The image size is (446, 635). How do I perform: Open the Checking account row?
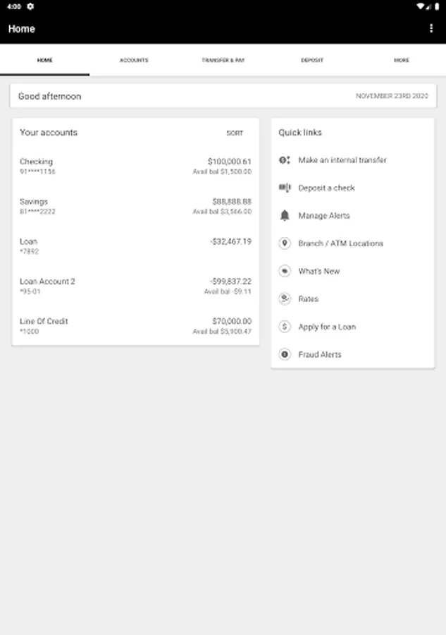coord(135,167)
